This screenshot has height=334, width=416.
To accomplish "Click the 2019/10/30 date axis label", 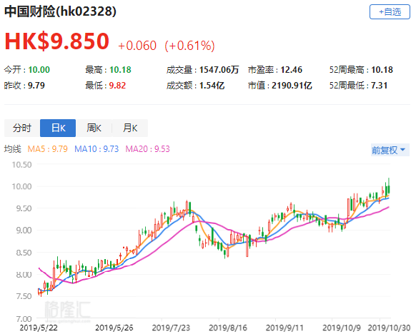I will 390,328.
